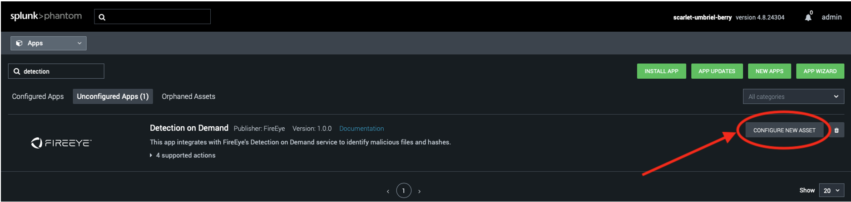Image resolution: width=851 pixels, height=202 pixels.
Task: Open the Orphaned Assets tab
Action: 188,96
